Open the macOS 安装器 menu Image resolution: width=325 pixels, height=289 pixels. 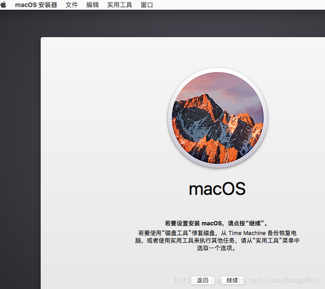click(36, 5)
